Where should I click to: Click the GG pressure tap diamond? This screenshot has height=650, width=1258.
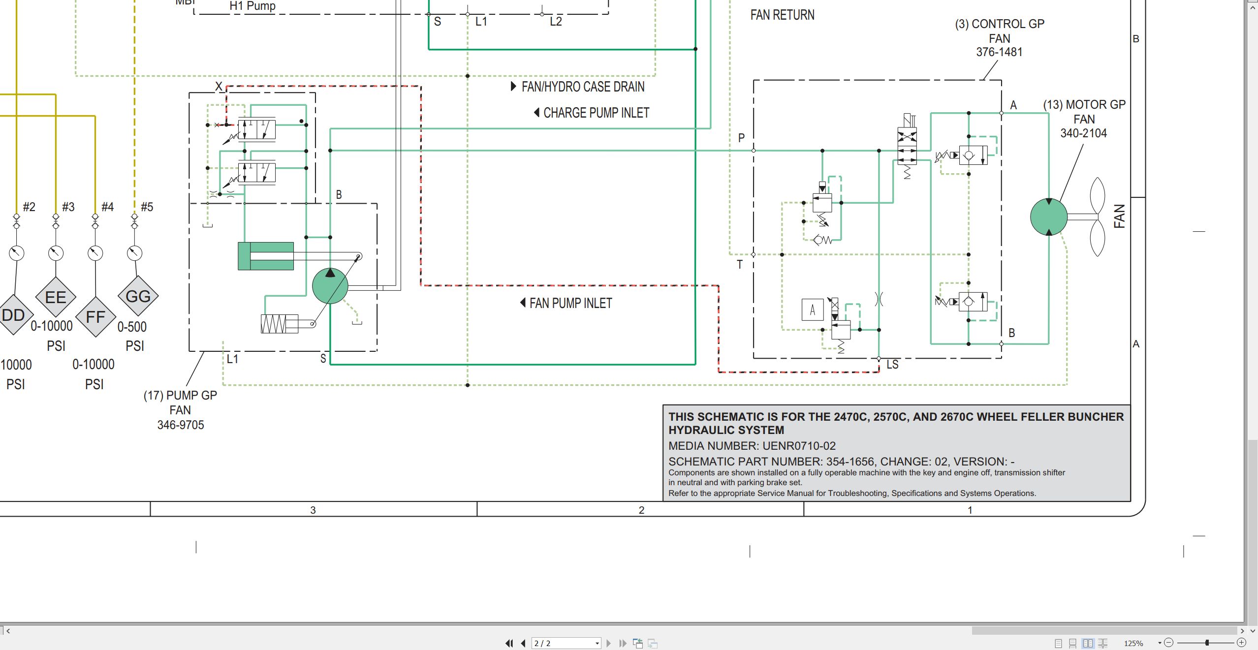[x=138, y=296]
